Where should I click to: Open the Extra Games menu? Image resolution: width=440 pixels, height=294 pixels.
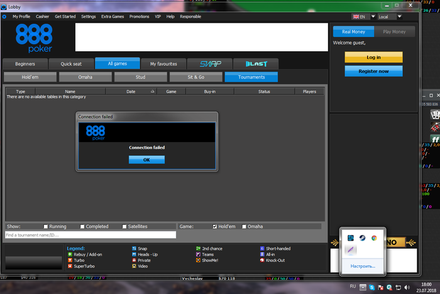point(113,16)
